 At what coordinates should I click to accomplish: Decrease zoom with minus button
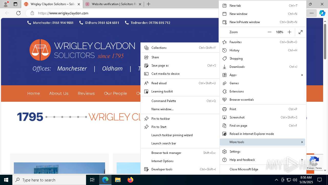269,32
